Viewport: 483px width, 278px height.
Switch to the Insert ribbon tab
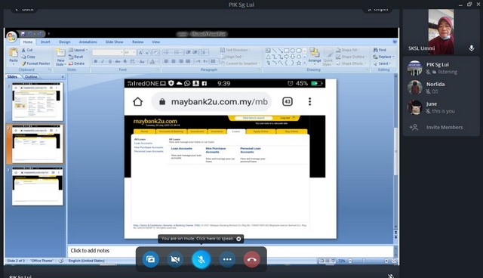coord(45,42)
